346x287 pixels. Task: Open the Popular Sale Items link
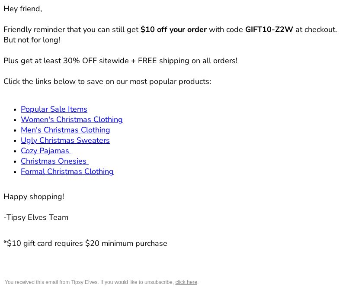(54, 109)
